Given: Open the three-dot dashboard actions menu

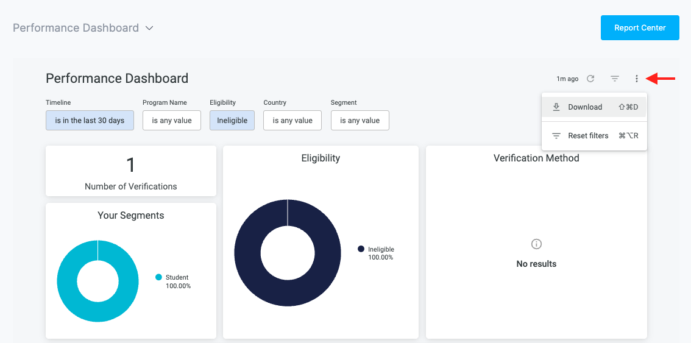Looking at the screenshot, I should pyautogui.click(x=637, y=79).
